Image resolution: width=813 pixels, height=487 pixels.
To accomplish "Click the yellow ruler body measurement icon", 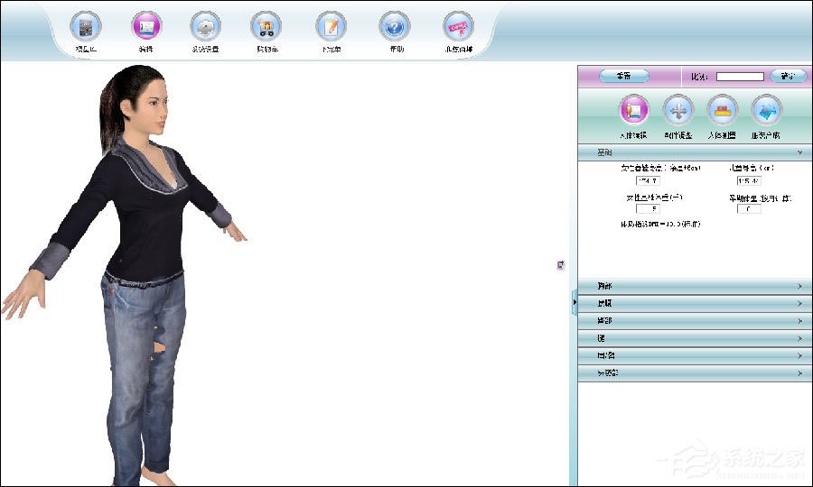I will point(723,110).
